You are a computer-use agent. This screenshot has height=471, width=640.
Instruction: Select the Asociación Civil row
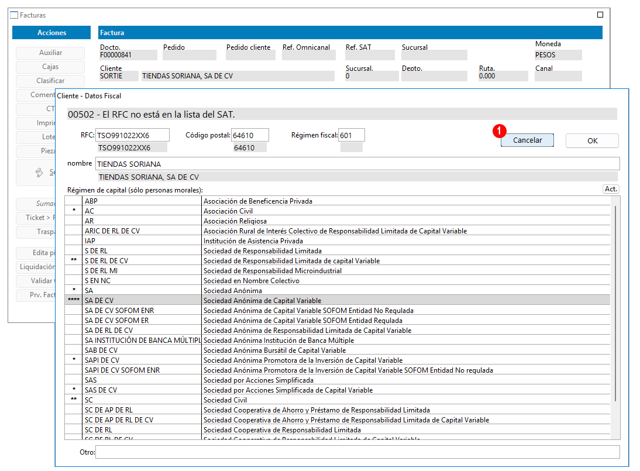click(x=338, y=211)
